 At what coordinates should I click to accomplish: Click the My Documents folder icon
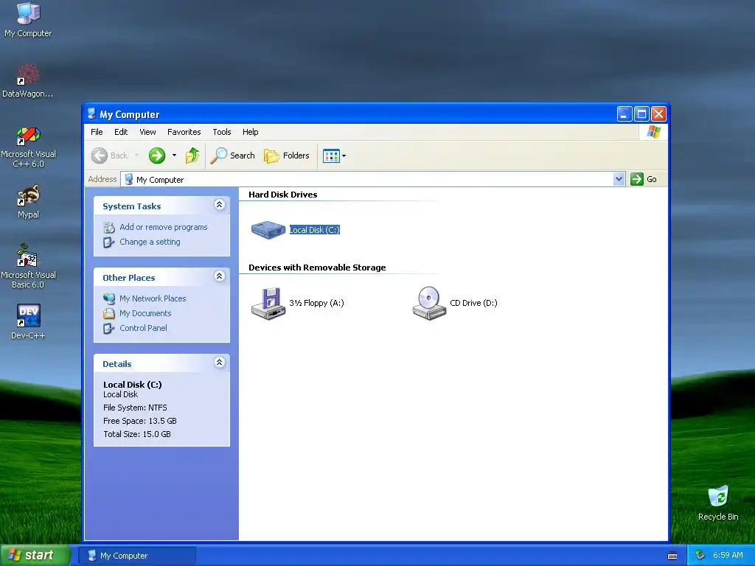(109, 313)
